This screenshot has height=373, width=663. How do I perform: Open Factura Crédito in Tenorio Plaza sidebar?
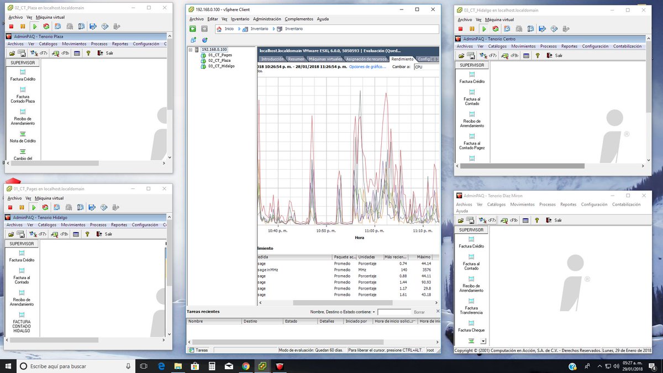point(23,75)
